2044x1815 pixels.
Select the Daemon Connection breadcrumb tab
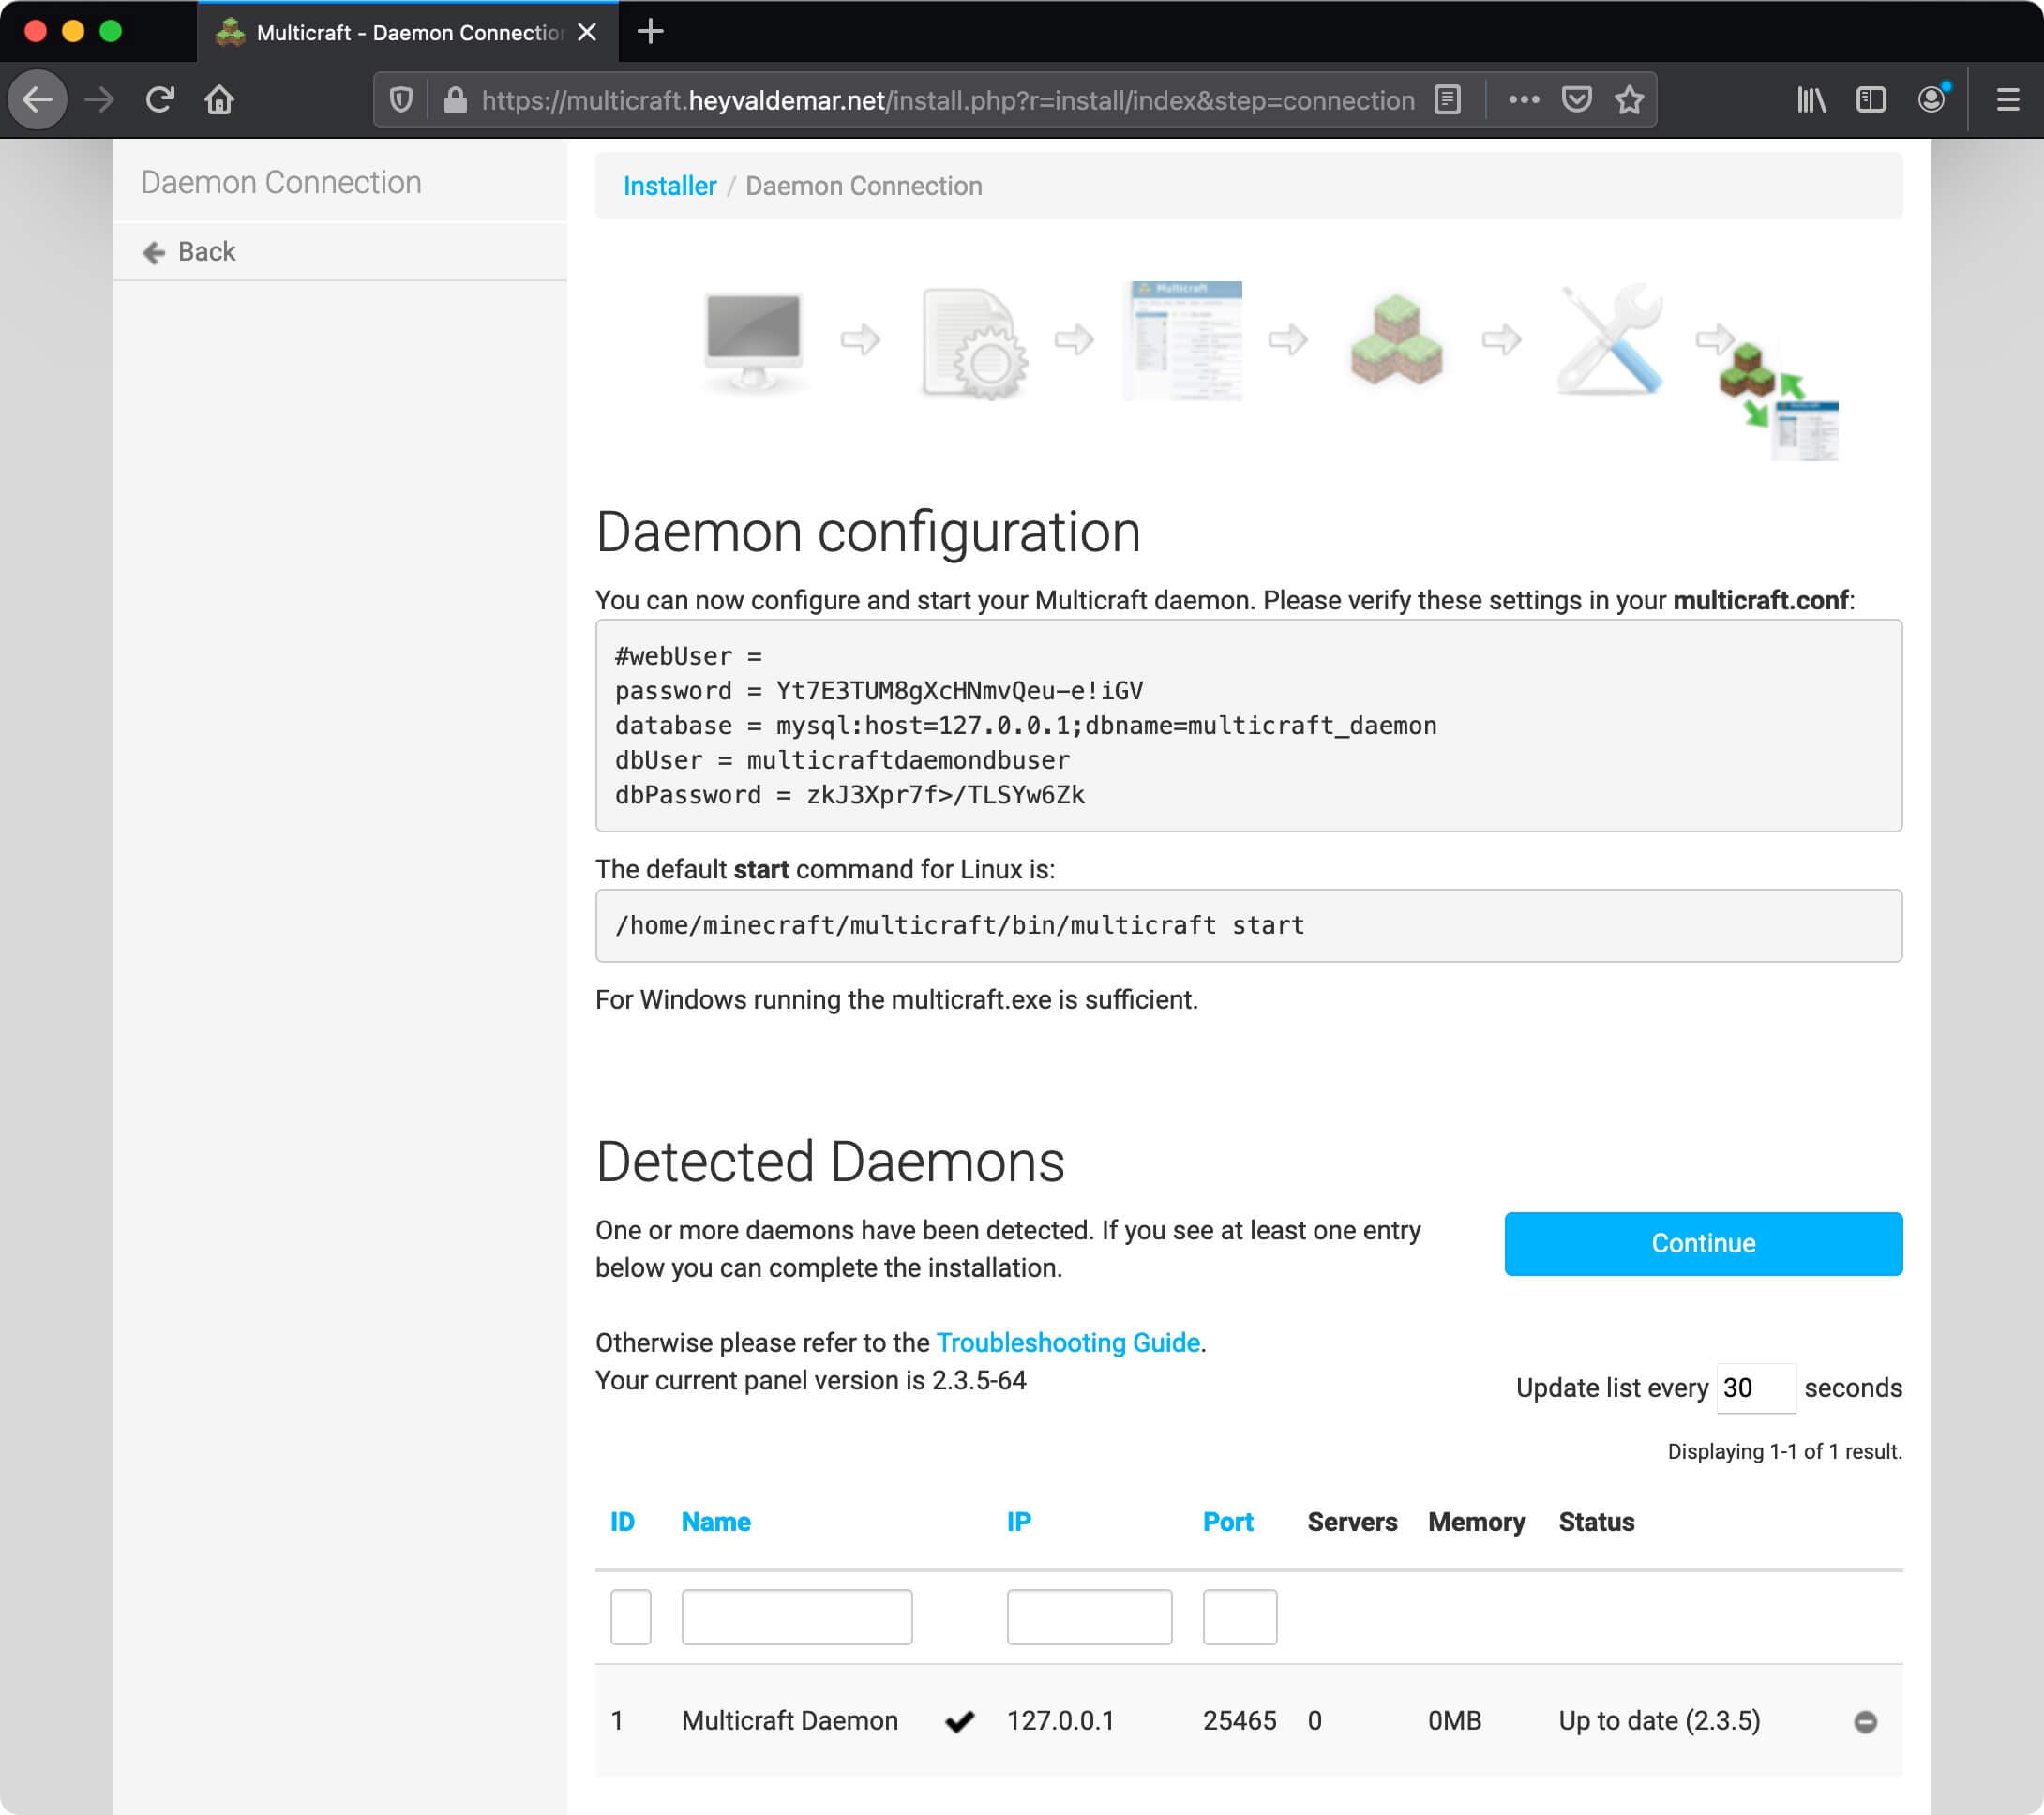click(x=865, y=186)
